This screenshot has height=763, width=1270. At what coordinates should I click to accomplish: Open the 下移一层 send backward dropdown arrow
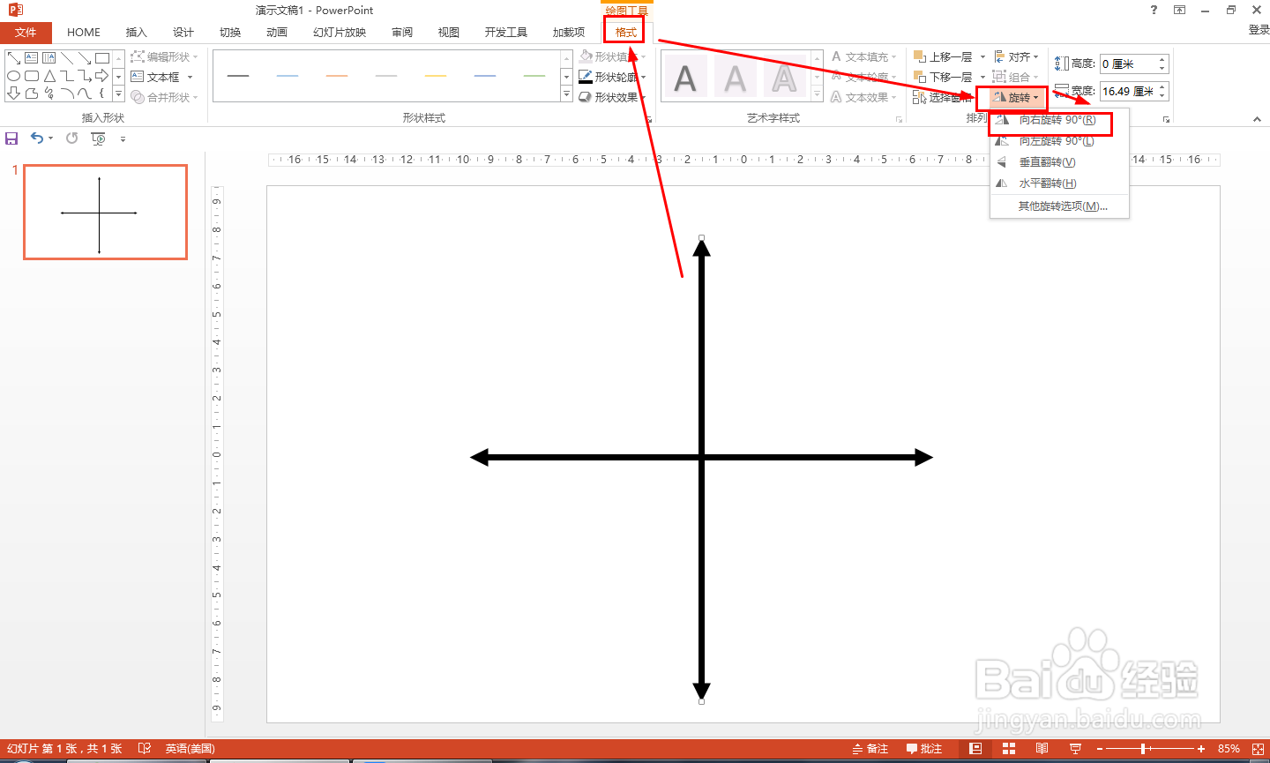click(982, 78)
